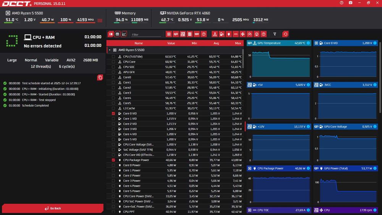Click the sensor table vertical scrollbar
The width and height of the screenshot is (382, 215).
pos(243,58)
